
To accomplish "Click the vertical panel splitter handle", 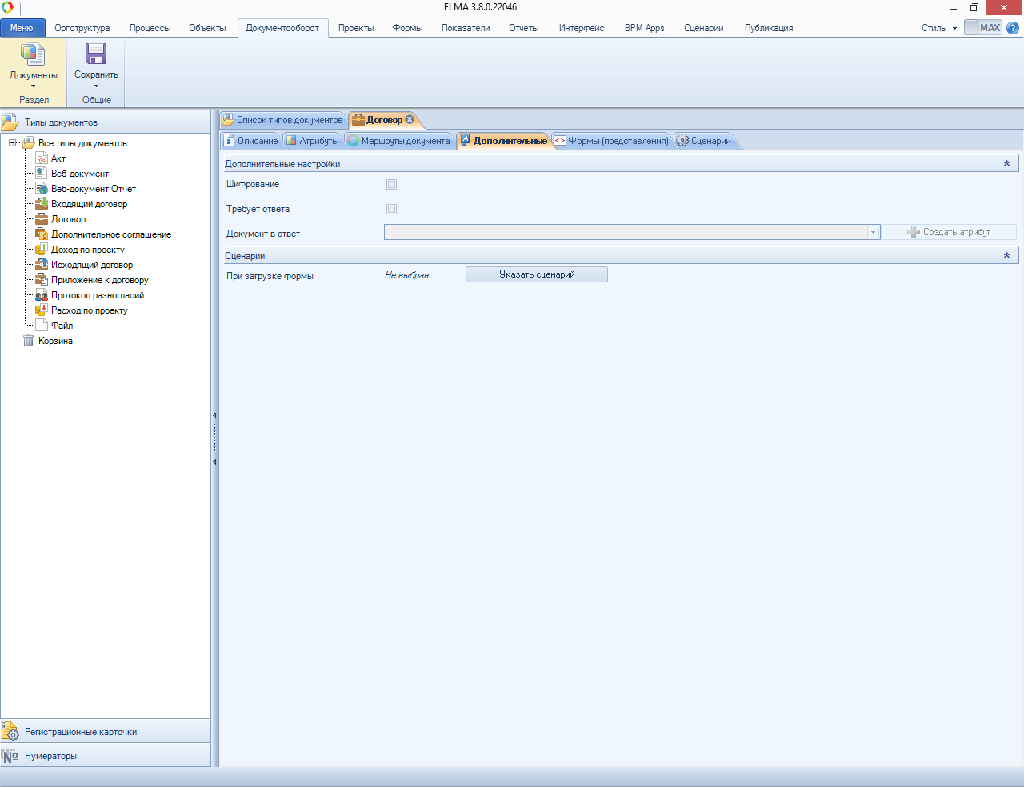I will coord(214,438).
